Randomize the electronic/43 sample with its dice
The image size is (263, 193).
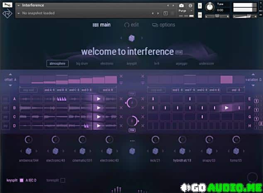[110, 151]
